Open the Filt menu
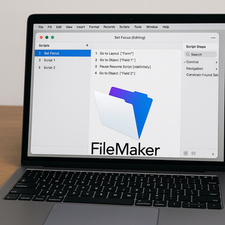Viewport: 225px width, 225px height. tap(49, 27)
